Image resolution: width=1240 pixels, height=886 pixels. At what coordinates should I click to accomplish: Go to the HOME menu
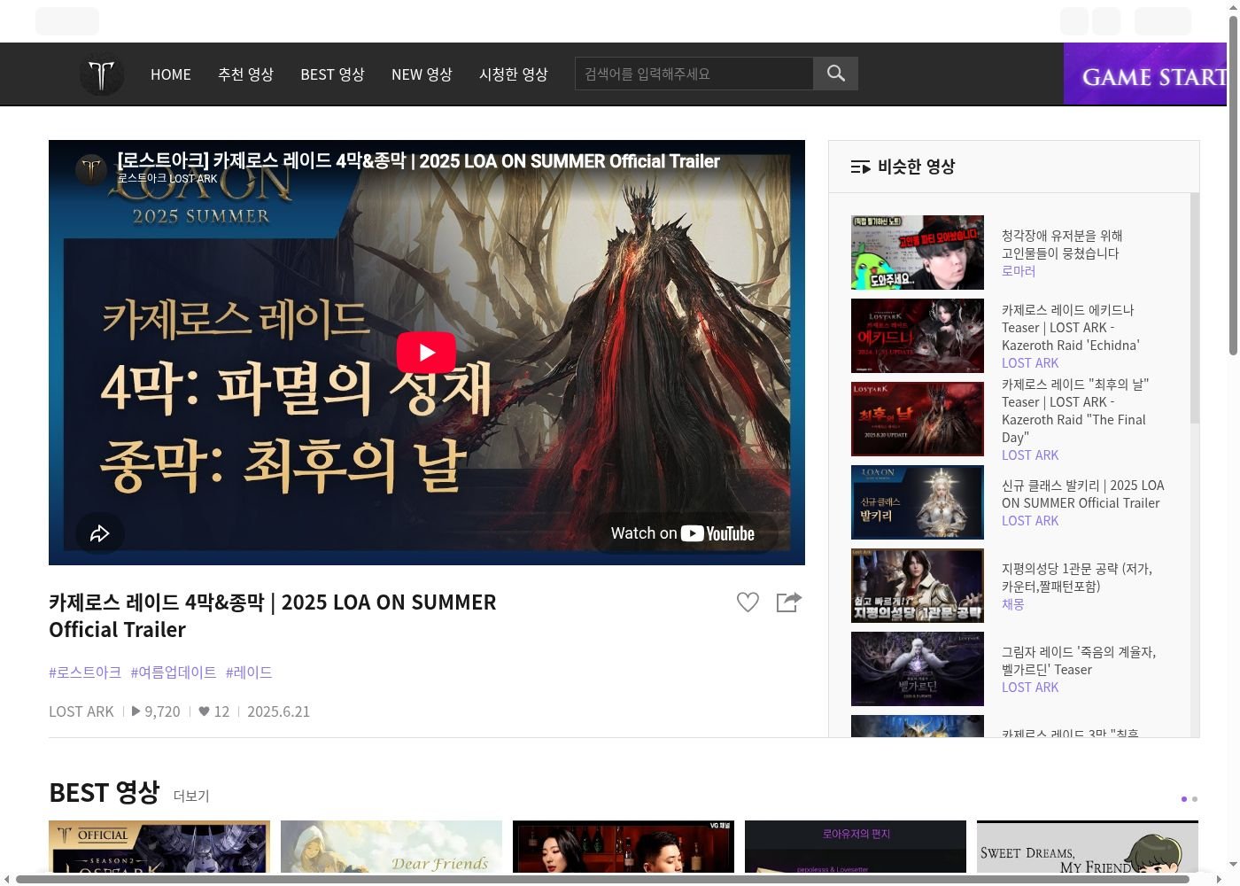[171, 74]
